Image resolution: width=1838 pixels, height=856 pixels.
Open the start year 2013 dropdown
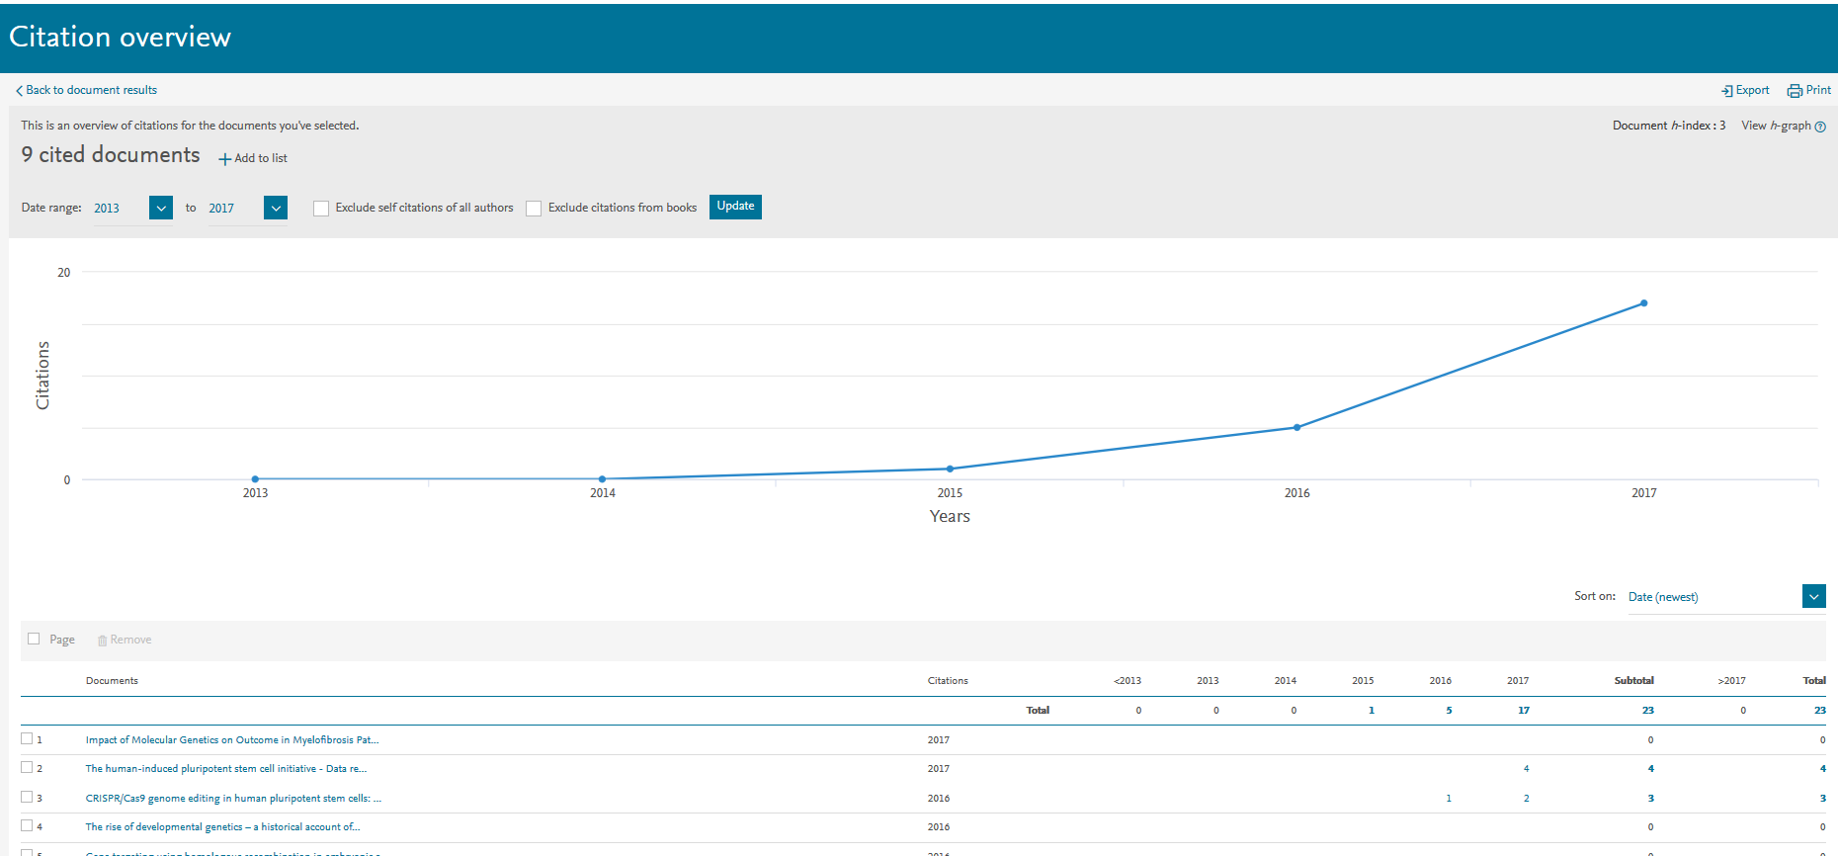coord(161,208)
